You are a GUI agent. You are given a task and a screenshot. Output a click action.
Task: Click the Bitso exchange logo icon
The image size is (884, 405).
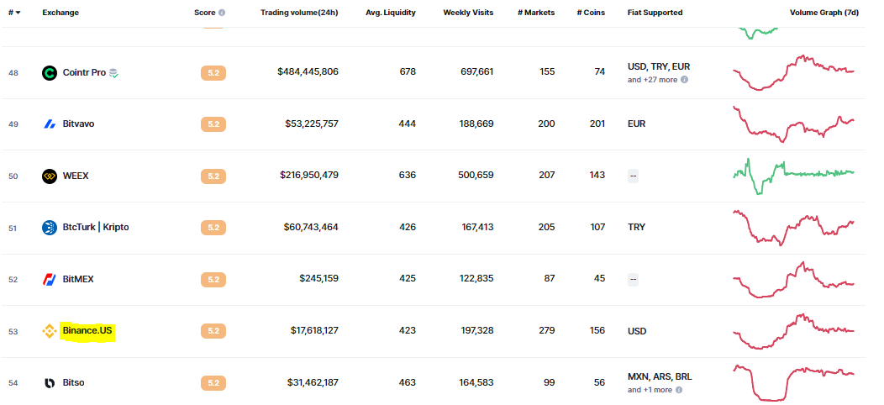(50, 383)
